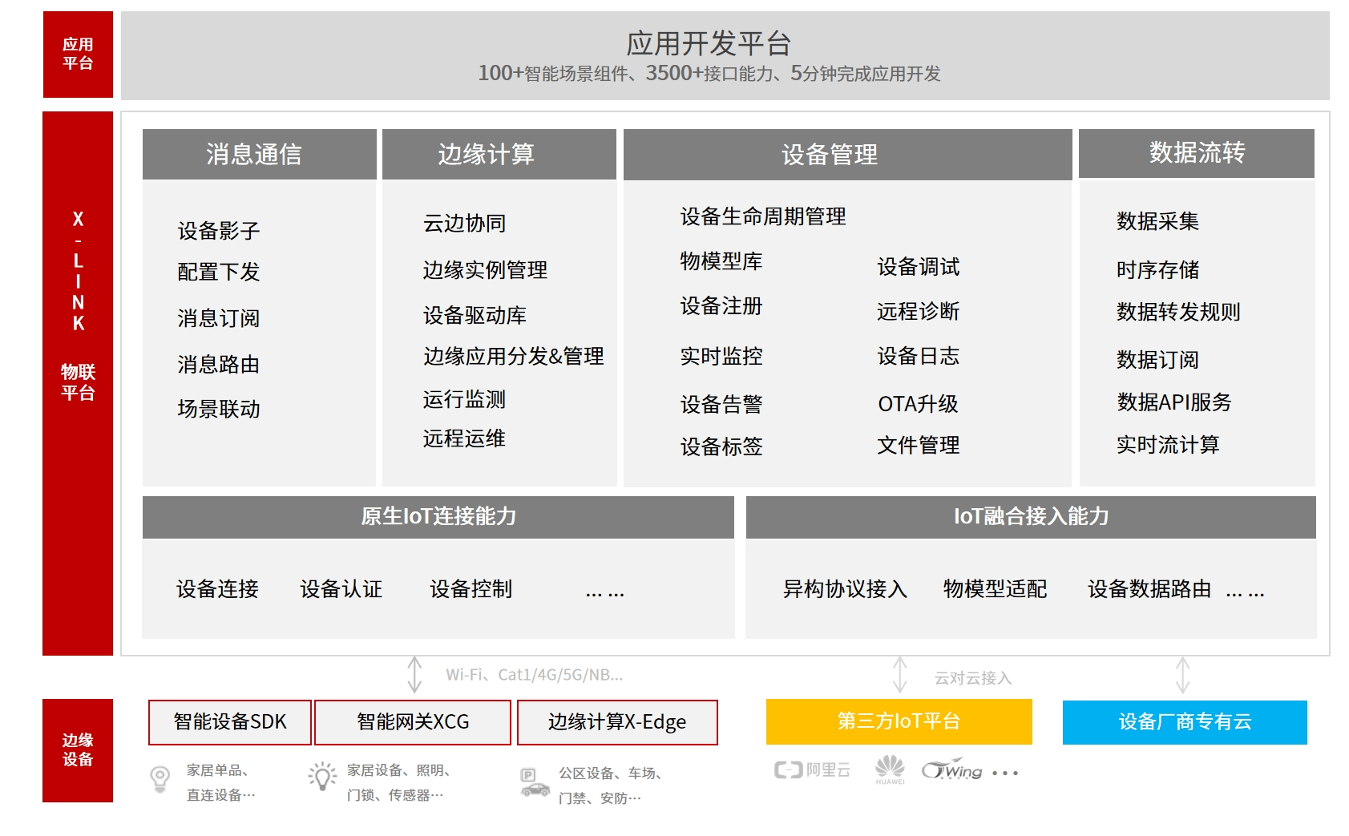Click the 时序存储 item
This screenshot has width=1349, height=836.
coord(1158,270)
